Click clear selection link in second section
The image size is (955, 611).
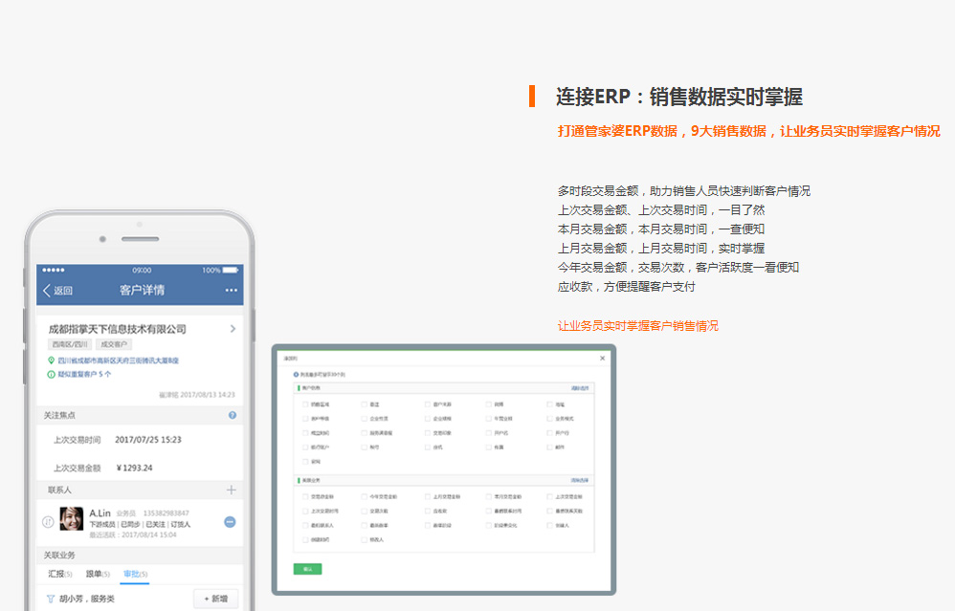(580, 480)
